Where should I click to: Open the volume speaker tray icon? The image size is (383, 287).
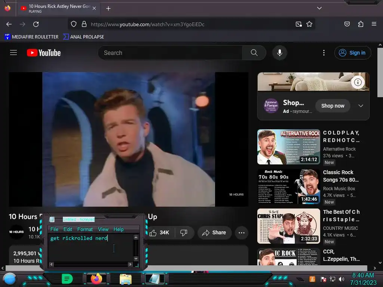pyautogui.click(x=341, y=279)
